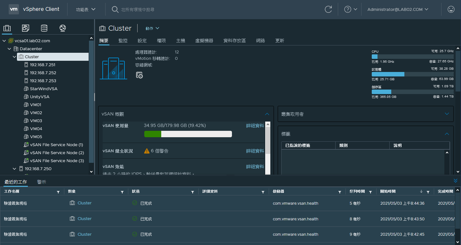Screen dimensions: 461x245
Task: Select vSAN File Service Node (3)
Action: [x=57, y=161]
